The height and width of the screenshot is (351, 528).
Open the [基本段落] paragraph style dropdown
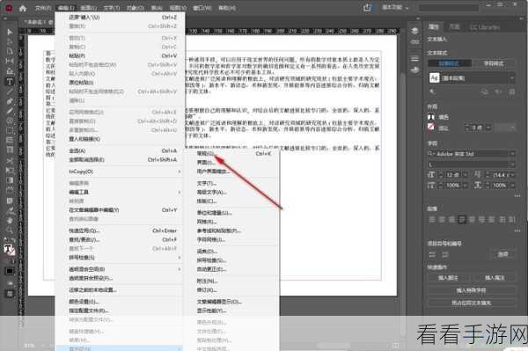(472, 78)
